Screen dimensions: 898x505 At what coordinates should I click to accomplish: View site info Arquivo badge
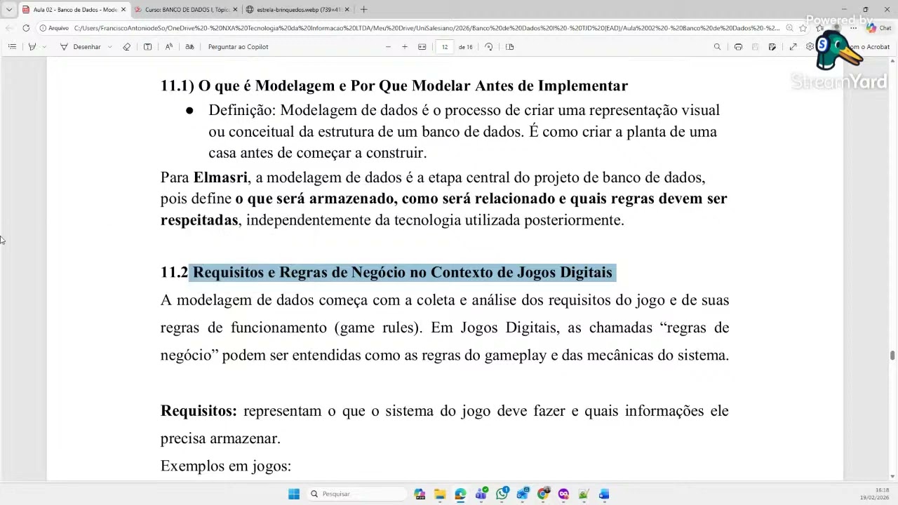click(54, 28)
